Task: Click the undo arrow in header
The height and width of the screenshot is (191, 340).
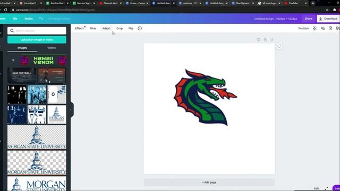Action: coord(41,19)
